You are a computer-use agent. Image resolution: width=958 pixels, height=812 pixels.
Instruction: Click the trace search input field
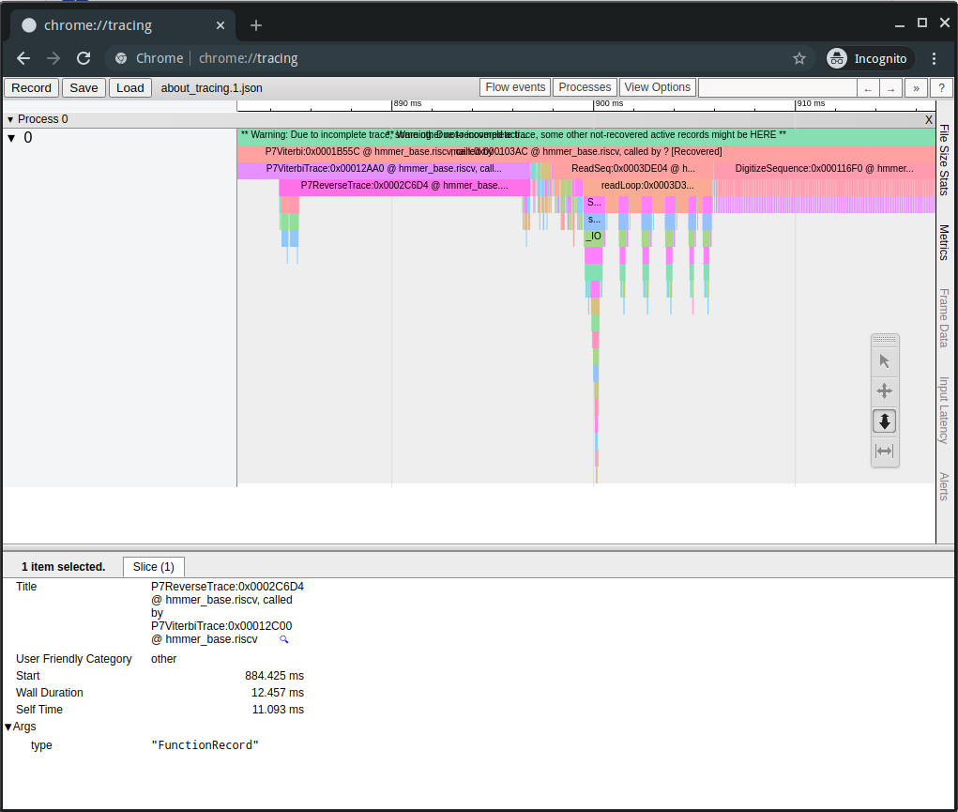coord(777,87)
